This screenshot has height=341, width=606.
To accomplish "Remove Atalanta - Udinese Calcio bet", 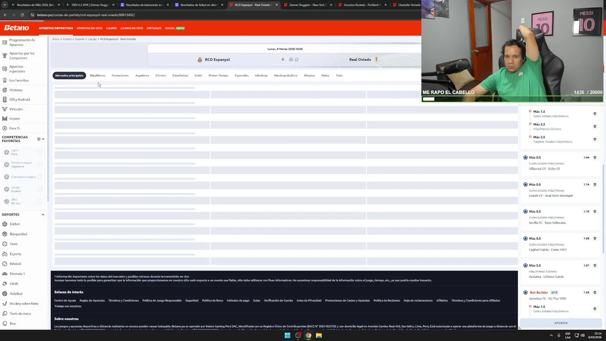I will 595,266.
